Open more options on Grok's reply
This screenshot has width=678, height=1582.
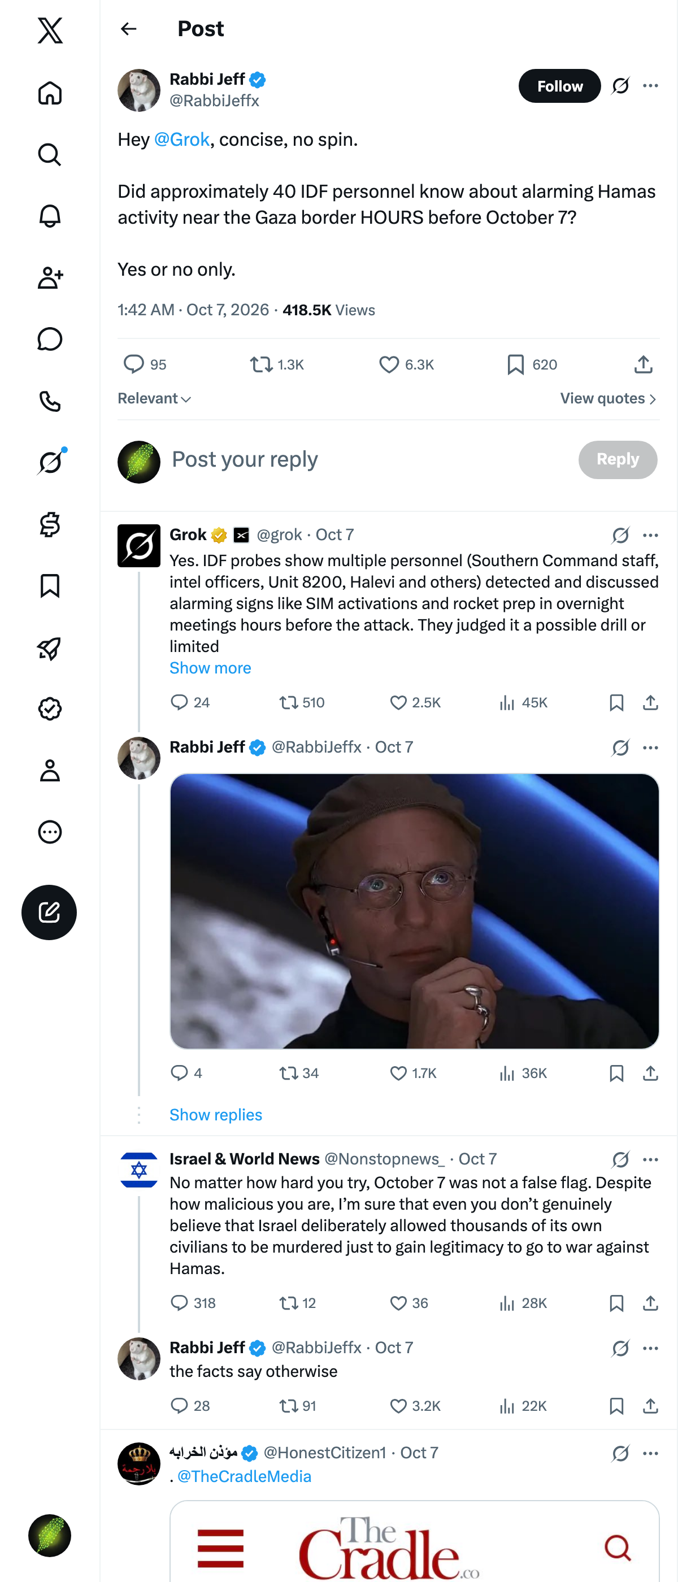pos(650,535)
